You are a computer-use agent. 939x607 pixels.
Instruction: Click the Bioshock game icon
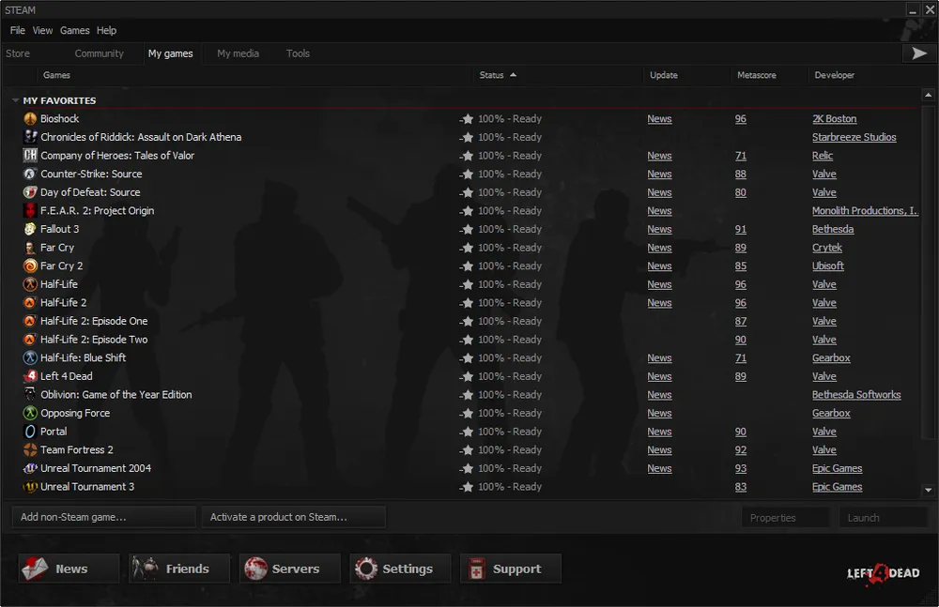point(30,119)
